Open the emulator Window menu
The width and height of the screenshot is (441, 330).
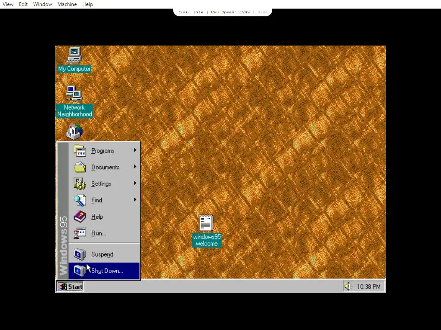click(x=43, y=4)
